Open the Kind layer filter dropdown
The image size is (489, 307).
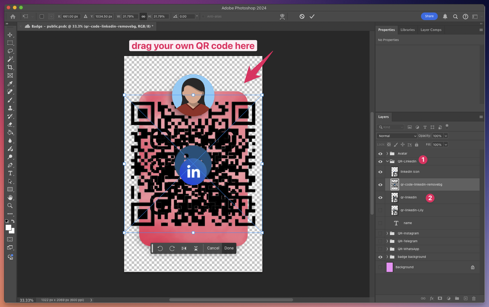[x=391, y=127]
